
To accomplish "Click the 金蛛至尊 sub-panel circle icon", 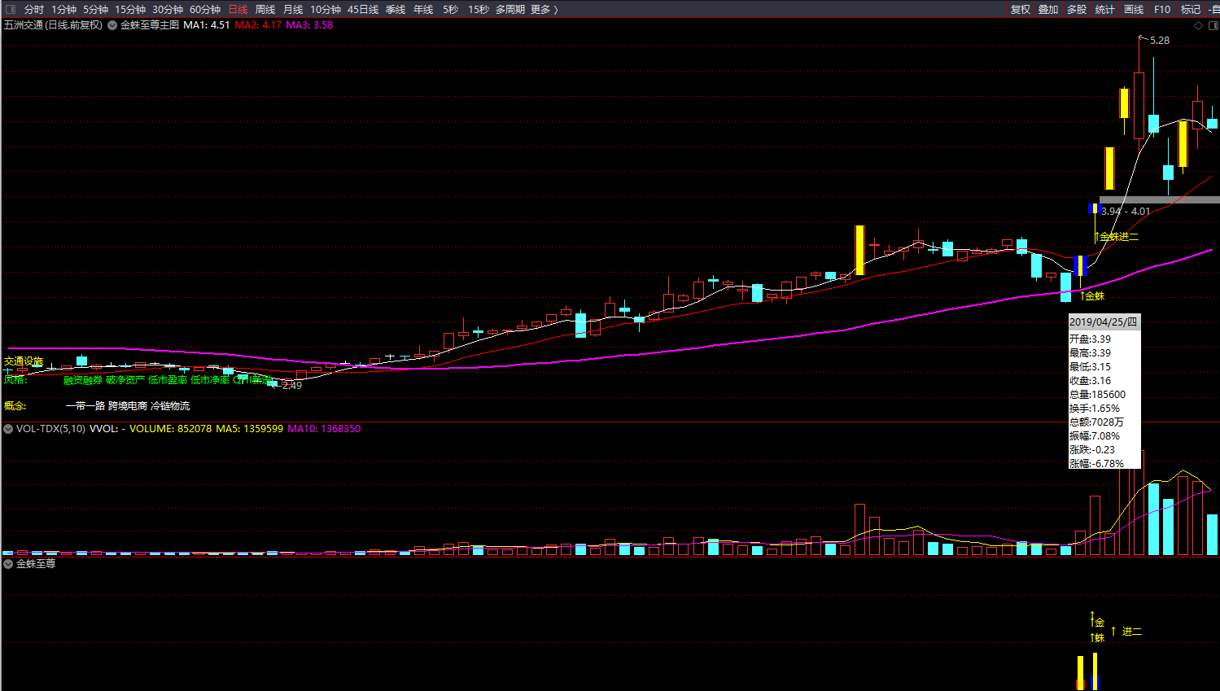I will pyautogui.click(x=8, y=563).
